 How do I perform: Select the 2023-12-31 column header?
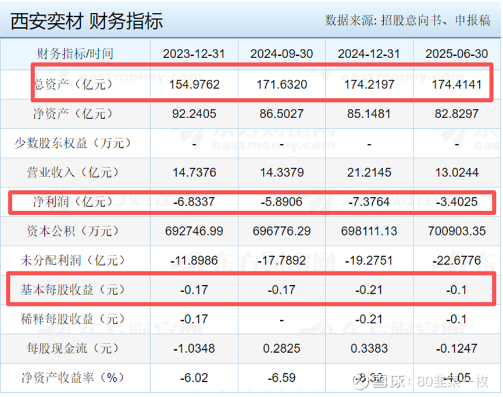click(194, 54)
